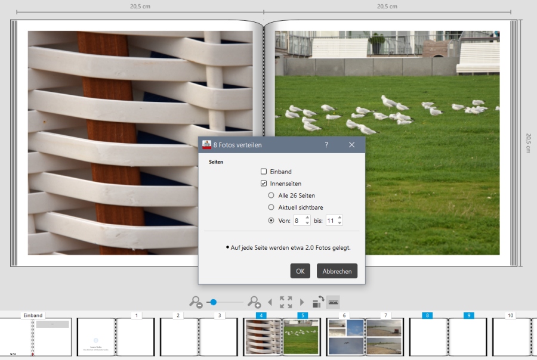Viewport: 537px width, 360px height.
Task: Click the zoom out magnifier icon
Action: click(x=196, y=302)
